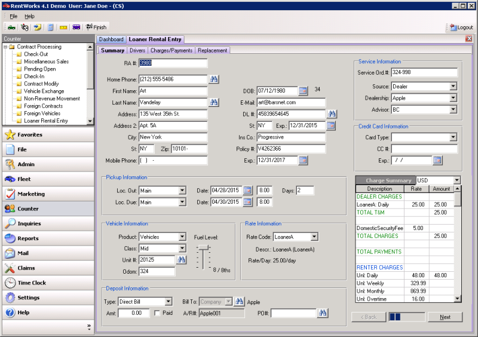Click the RA # input field
Screen dimensions: 478x337
173,63
